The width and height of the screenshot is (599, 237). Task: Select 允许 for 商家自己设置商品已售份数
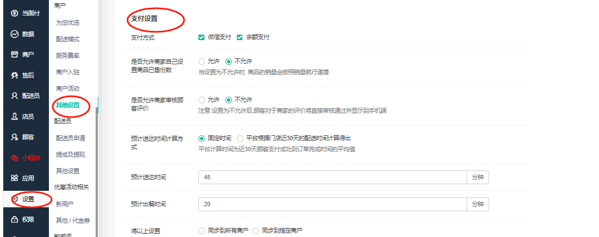coord(201,61)
